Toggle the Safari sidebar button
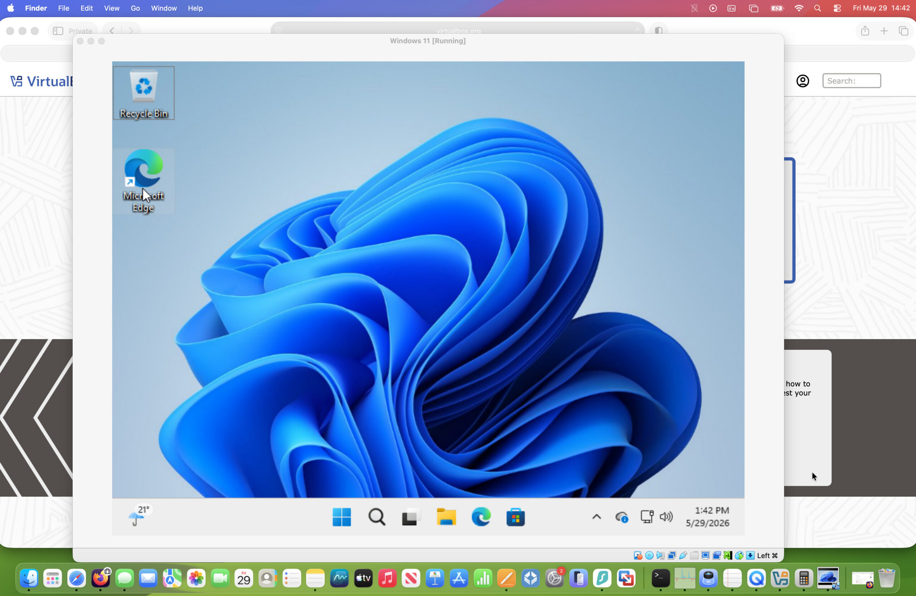 click(x=58, y=31)
